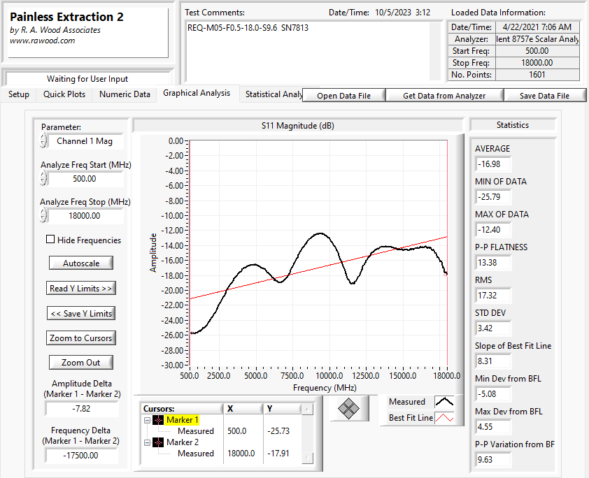The image size is (589, 478).
Task: Click the RMS value 17.32
Action: pyautogui.click(x=493, y=296)
